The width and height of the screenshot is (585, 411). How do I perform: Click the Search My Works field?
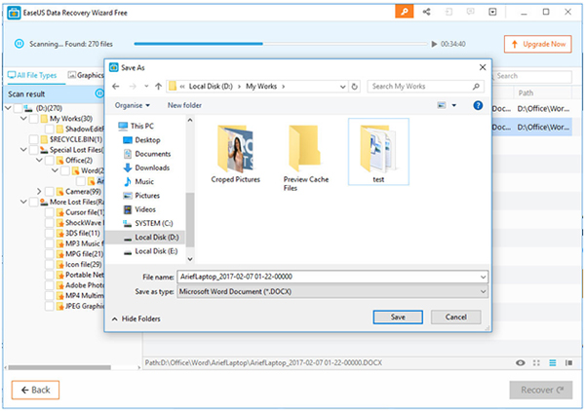[x=425, y=87]
